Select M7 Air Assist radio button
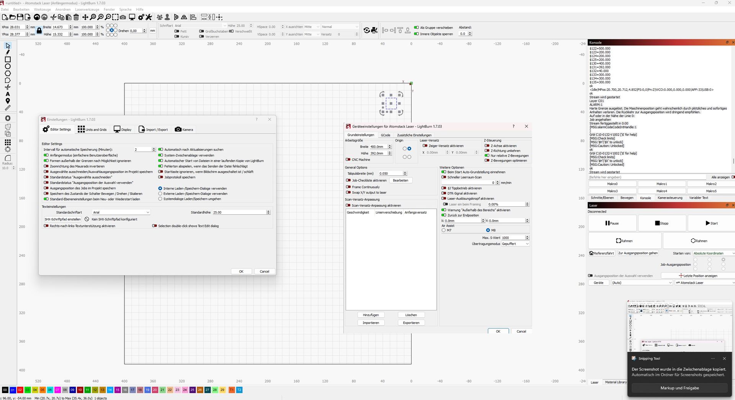This screenshot has width=735, height=400. coord(444,230)
